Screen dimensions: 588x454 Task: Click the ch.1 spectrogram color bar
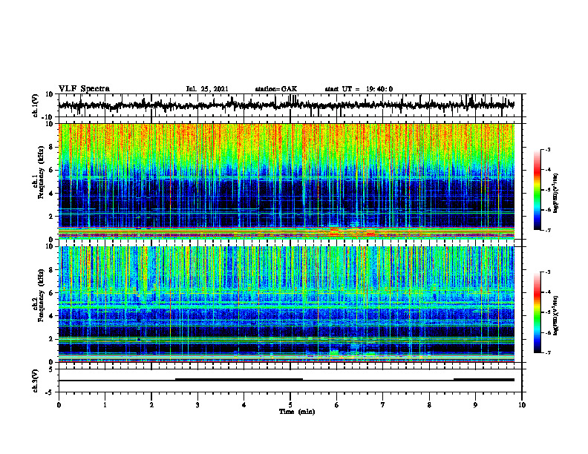click(538, 190)
